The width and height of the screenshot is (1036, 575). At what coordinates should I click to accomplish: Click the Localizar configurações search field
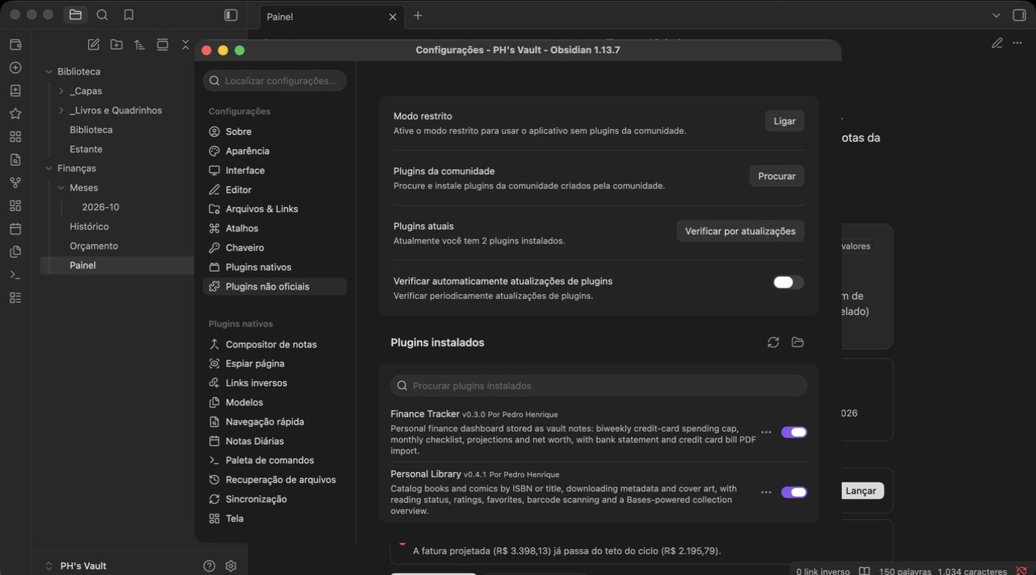click(x=274, y=80)
